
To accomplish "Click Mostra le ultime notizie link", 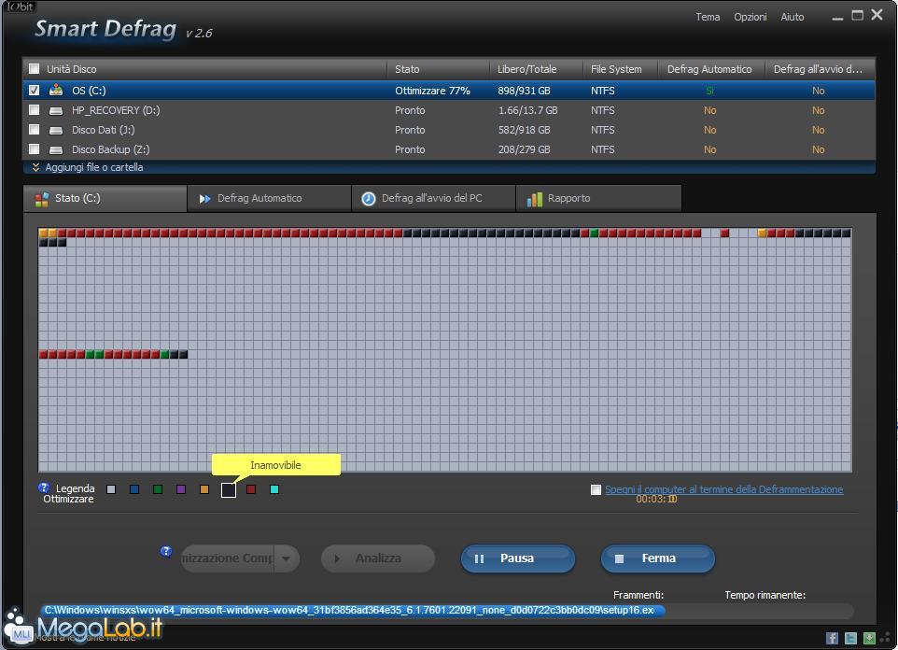I will coord(86,637).
